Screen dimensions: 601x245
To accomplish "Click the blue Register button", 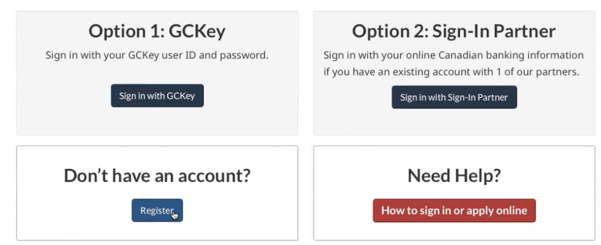I will pos(157,211).
